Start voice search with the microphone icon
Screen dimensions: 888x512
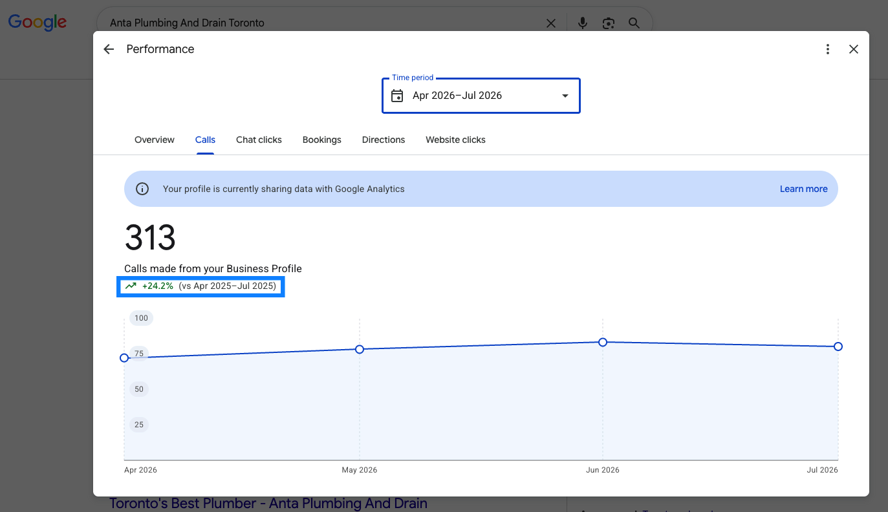pyautogui.click(x=583, y=23)
